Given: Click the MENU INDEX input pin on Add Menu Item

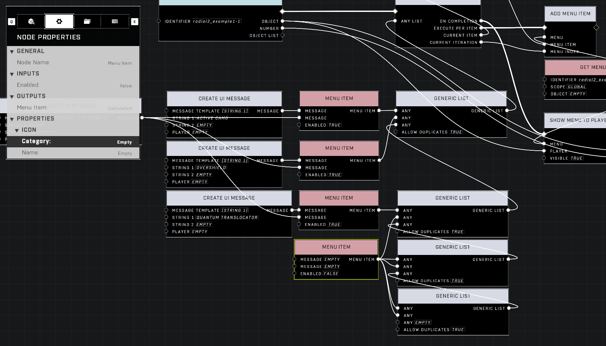Looking at the screenshot, I should point(544,51).
